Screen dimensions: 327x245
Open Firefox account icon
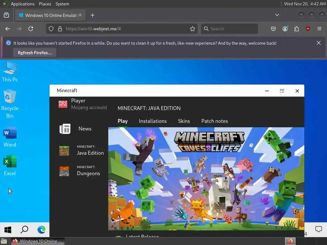point(285,29)
